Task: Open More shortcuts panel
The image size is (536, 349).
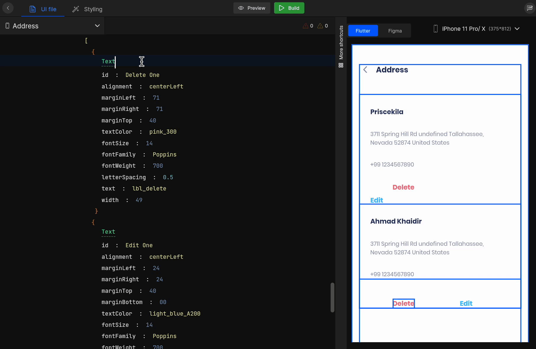Action: click(341, 42)
